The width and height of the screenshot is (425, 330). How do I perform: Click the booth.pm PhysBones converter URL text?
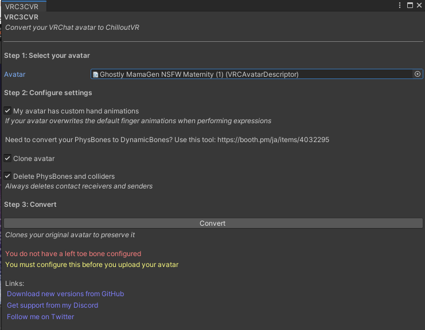pyautogui.click(x=273, y=140)
